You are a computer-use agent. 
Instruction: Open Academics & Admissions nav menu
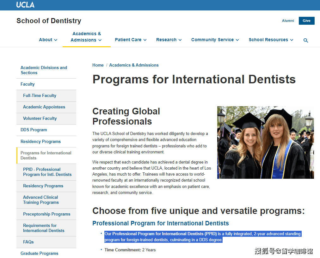87,37
